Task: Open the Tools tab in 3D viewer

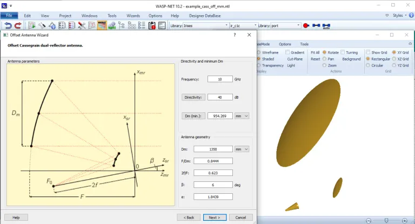Action: tap(304, 44)
